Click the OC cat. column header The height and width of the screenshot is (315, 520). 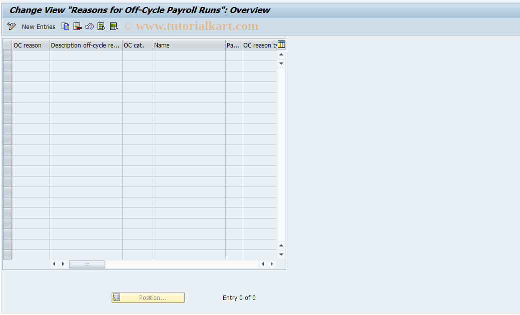point(138,45)
